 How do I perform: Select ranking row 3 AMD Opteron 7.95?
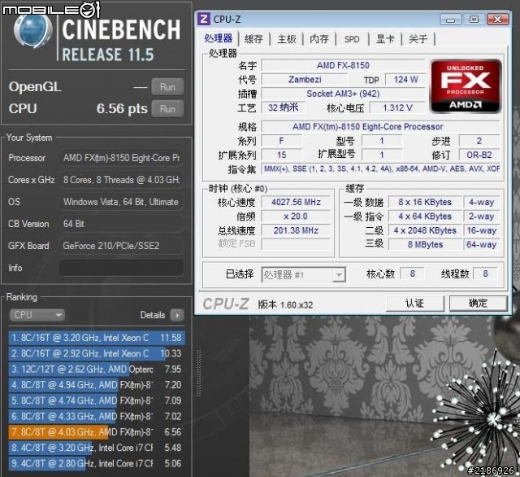pos(97,369)
